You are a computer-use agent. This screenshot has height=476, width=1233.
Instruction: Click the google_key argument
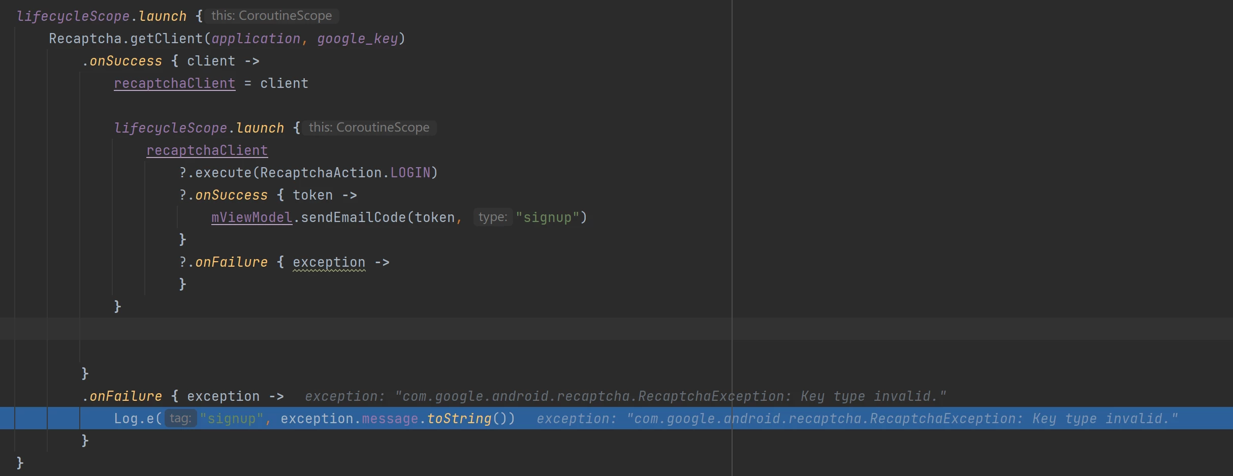[x=358, y=39]
